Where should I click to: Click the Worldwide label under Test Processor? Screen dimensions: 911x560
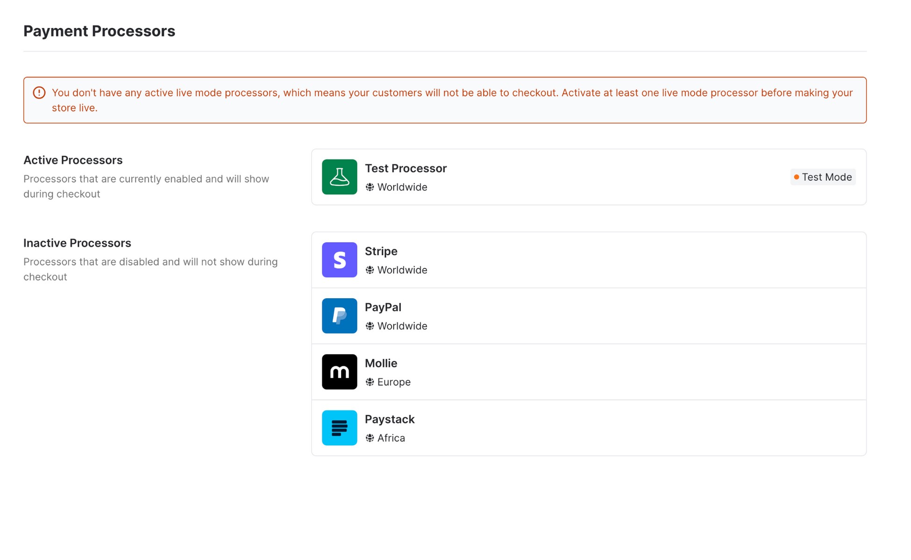pos(402,187)
